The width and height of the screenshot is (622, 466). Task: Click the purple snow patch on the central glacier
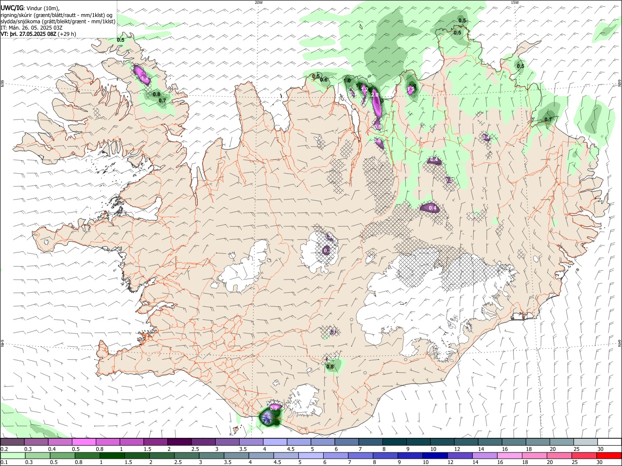pos(327,250)
